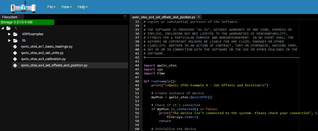This screenshot has width=318, height=131.
Task: Click the storage usage bar
Action: click(x=27, y=22)
